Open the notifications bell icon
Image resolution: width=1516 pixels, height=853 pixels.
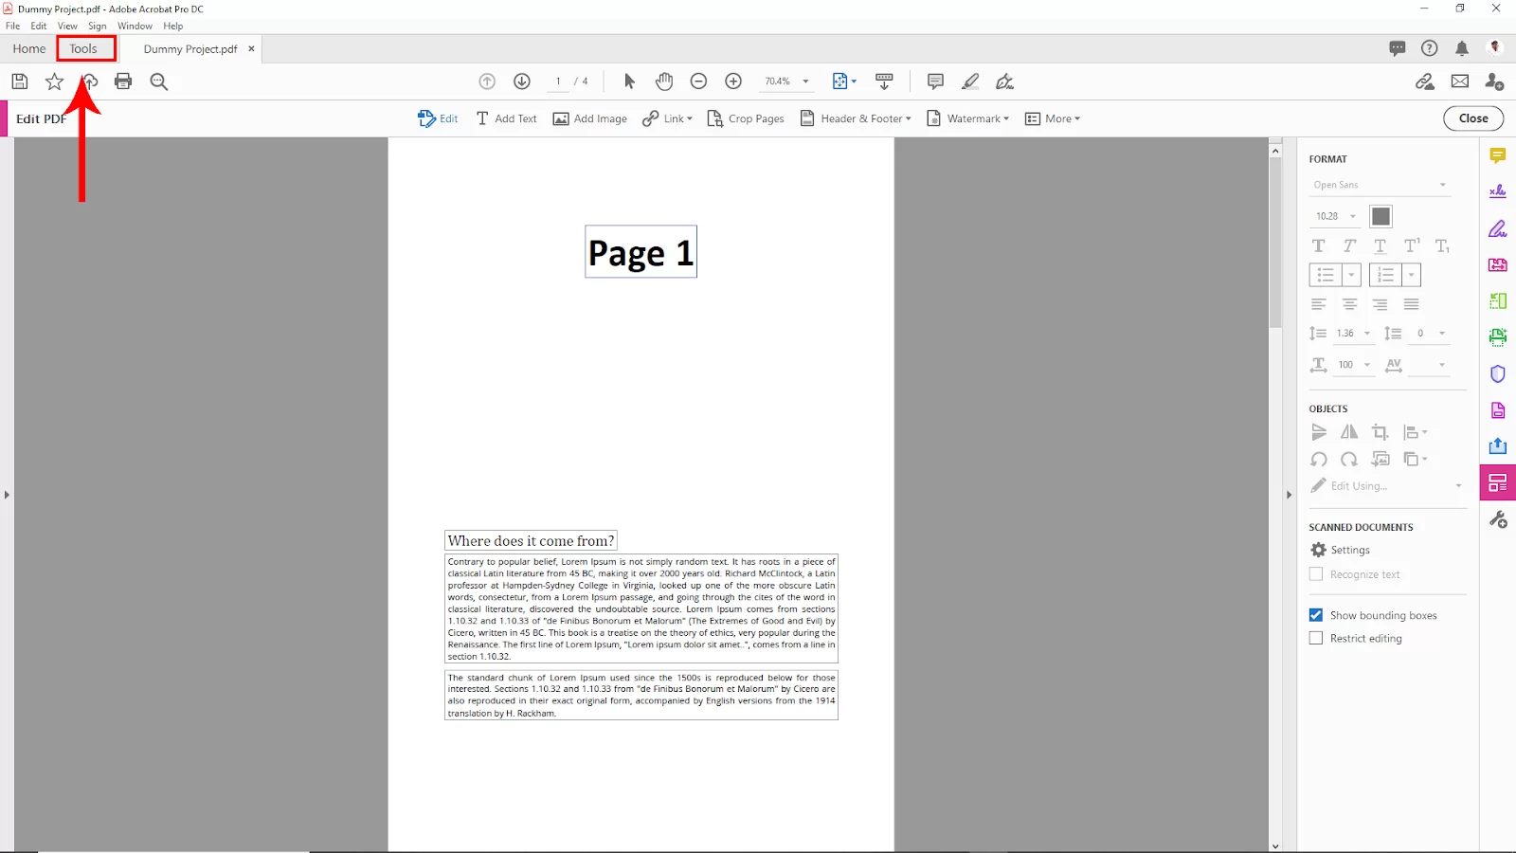click(x=1462, y=48)
